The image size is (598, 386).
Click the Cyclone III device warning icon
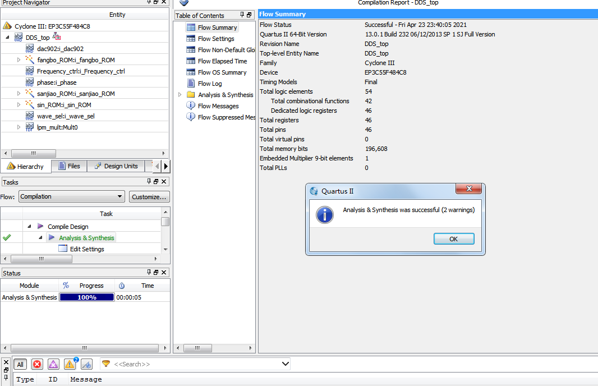click(x=7, y=26)
